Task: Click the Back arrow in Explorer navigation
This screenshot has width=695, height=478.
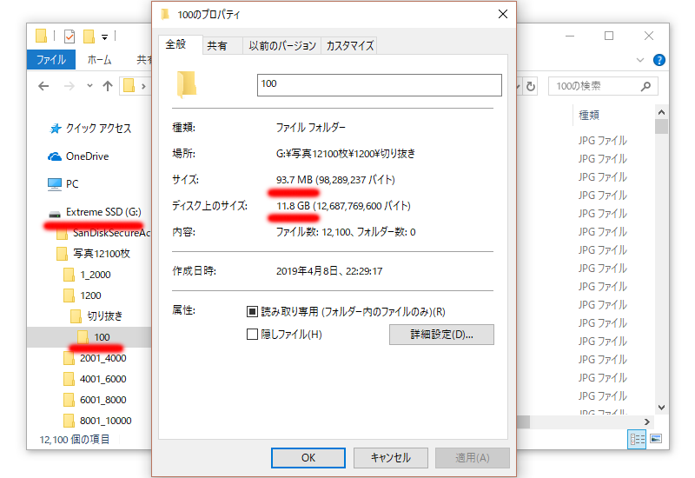Action: pyautogui.click(x=43, y=86)
